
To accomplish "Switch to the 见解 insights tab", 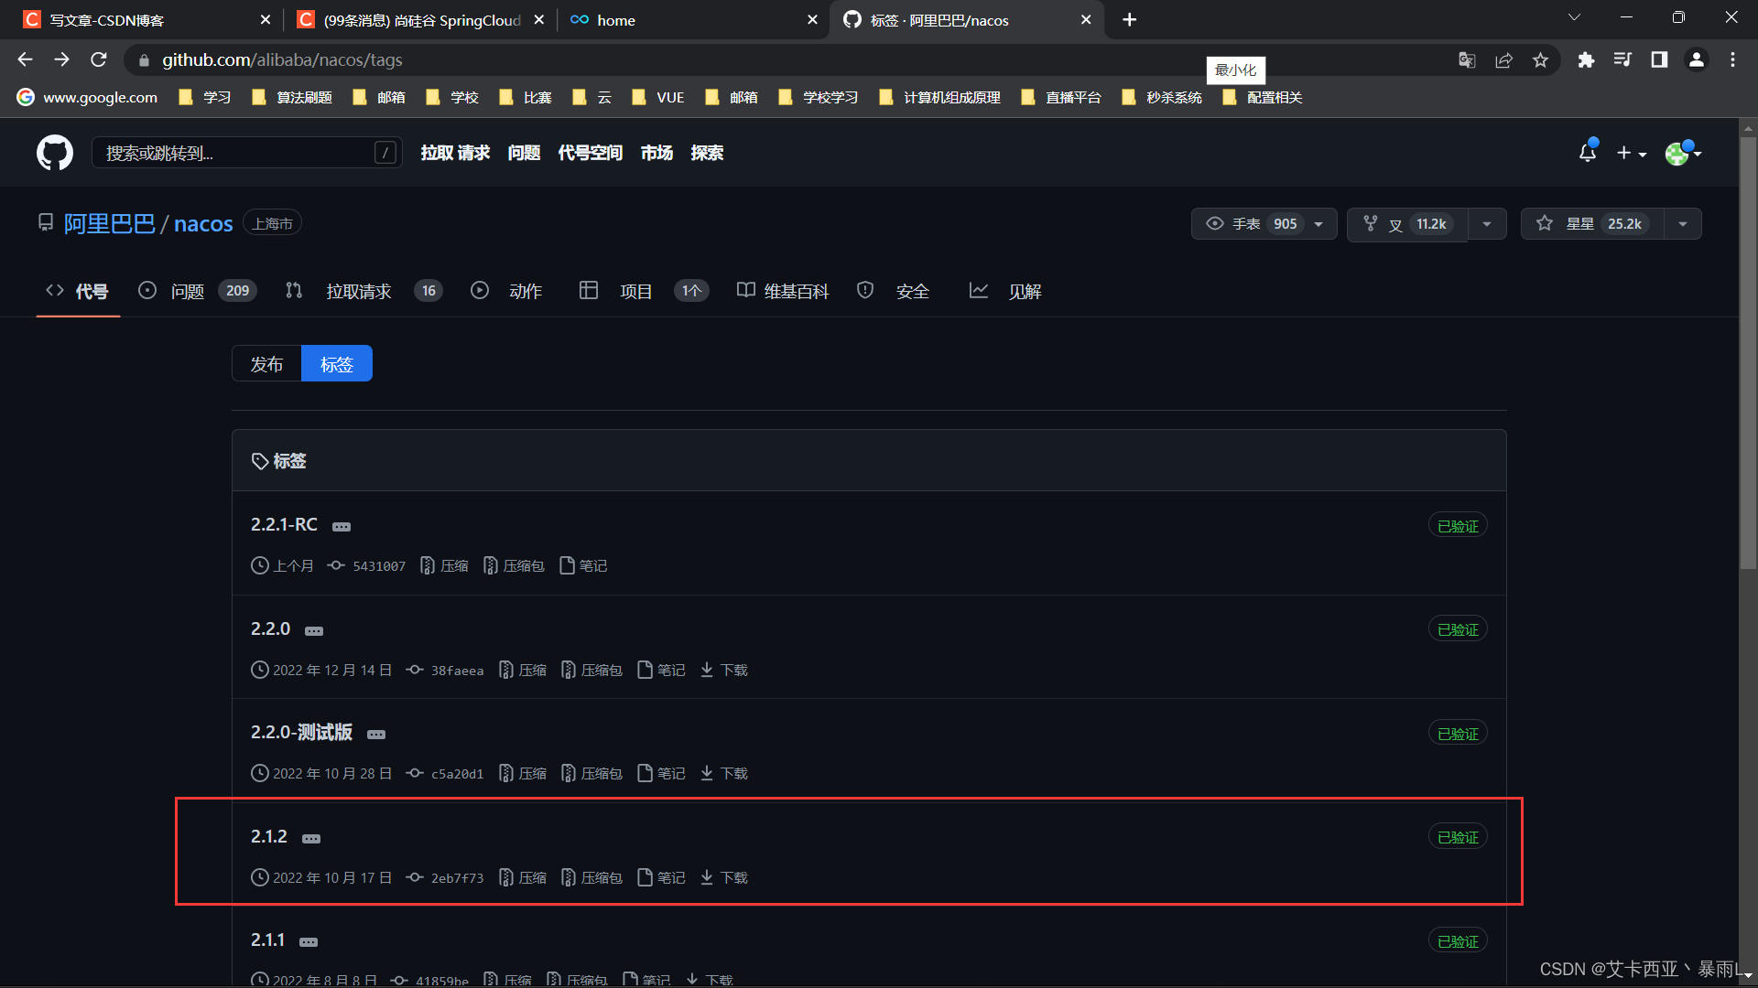I will 1005,291.
